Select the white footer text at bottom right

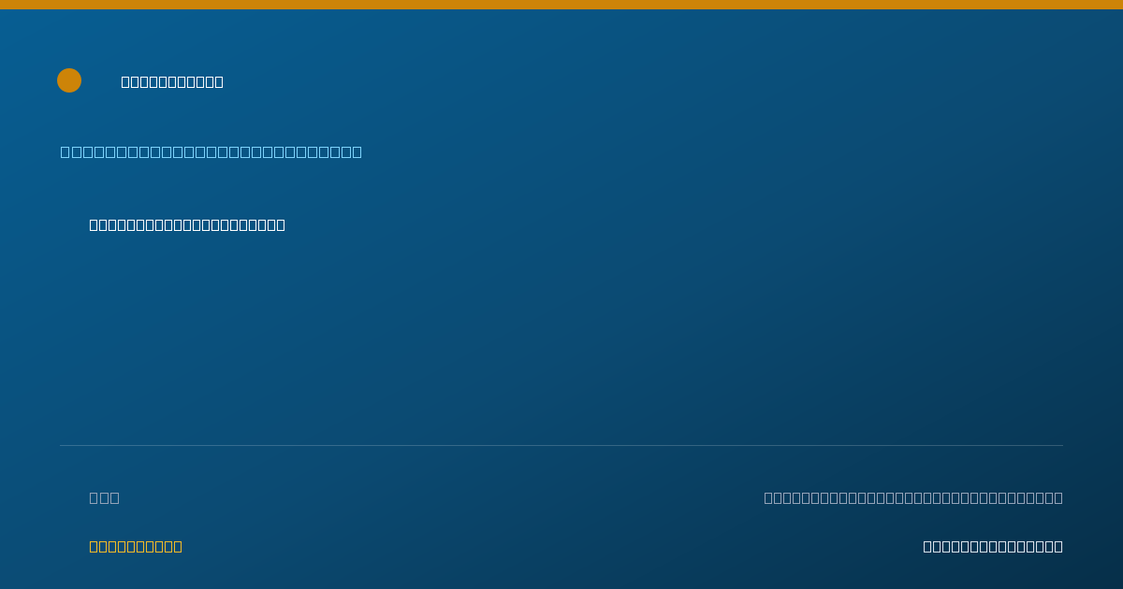(993, 546)
